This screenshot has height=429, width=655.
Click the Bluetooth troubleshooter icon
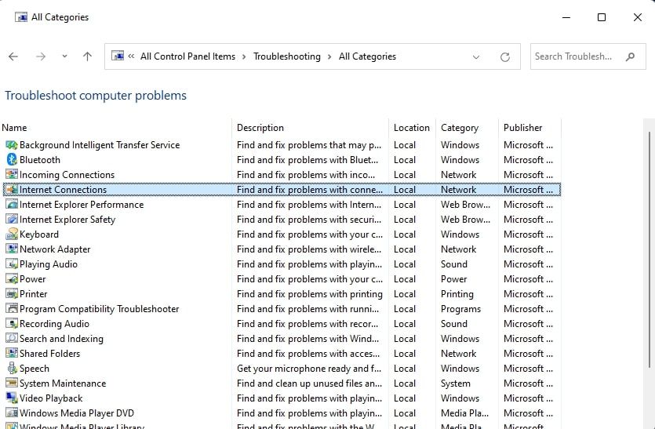[x=11, y=159]
